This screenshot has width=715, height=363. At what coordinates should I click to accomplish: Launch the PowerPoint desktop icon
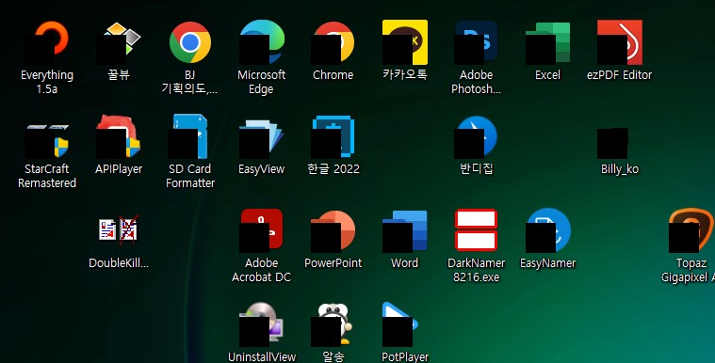[333, 231]
